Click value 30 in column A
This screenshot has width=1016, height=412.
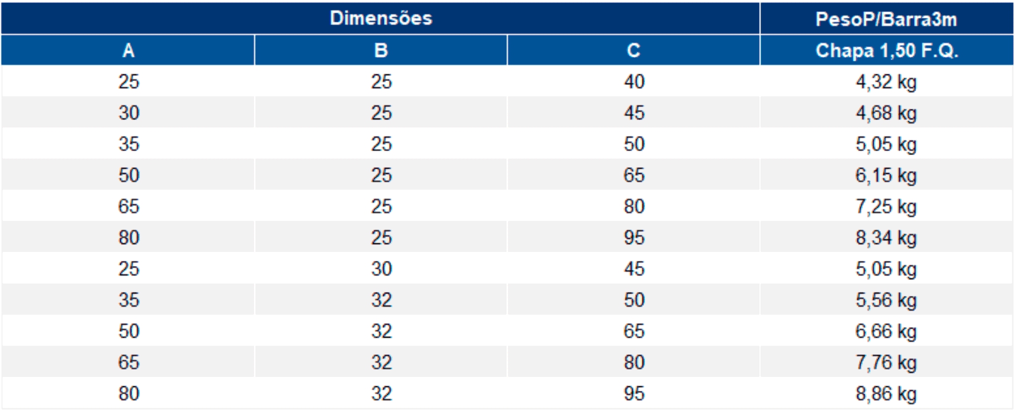tap(128, 113)
